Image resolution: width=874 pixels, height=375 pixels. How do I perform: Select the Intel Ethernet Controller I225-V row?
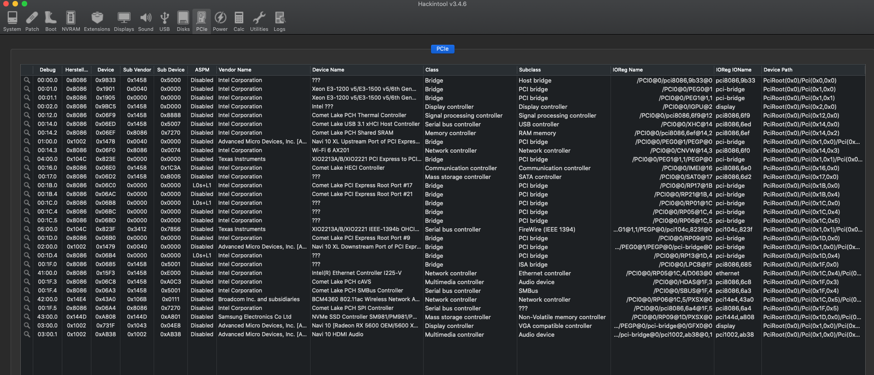(x=356, y=273)
